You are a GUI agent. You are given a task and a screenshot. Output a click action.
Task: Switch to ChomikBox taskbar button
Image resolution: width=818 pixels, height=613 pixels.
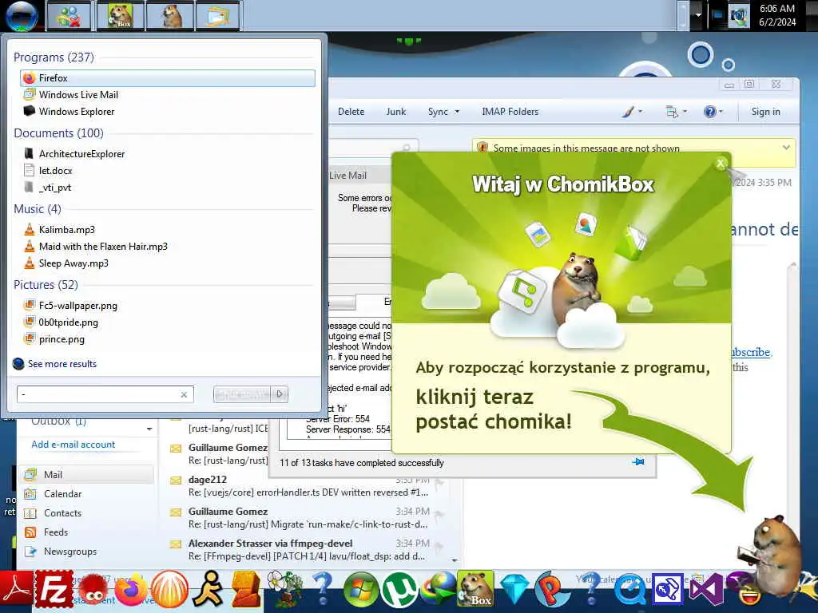pos(120,16)
